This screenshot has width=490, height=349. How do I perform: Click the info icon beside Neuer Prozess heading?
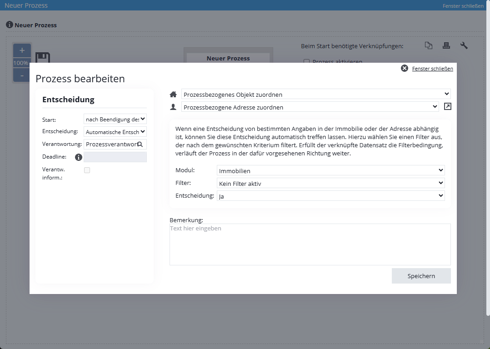[9, 25]
